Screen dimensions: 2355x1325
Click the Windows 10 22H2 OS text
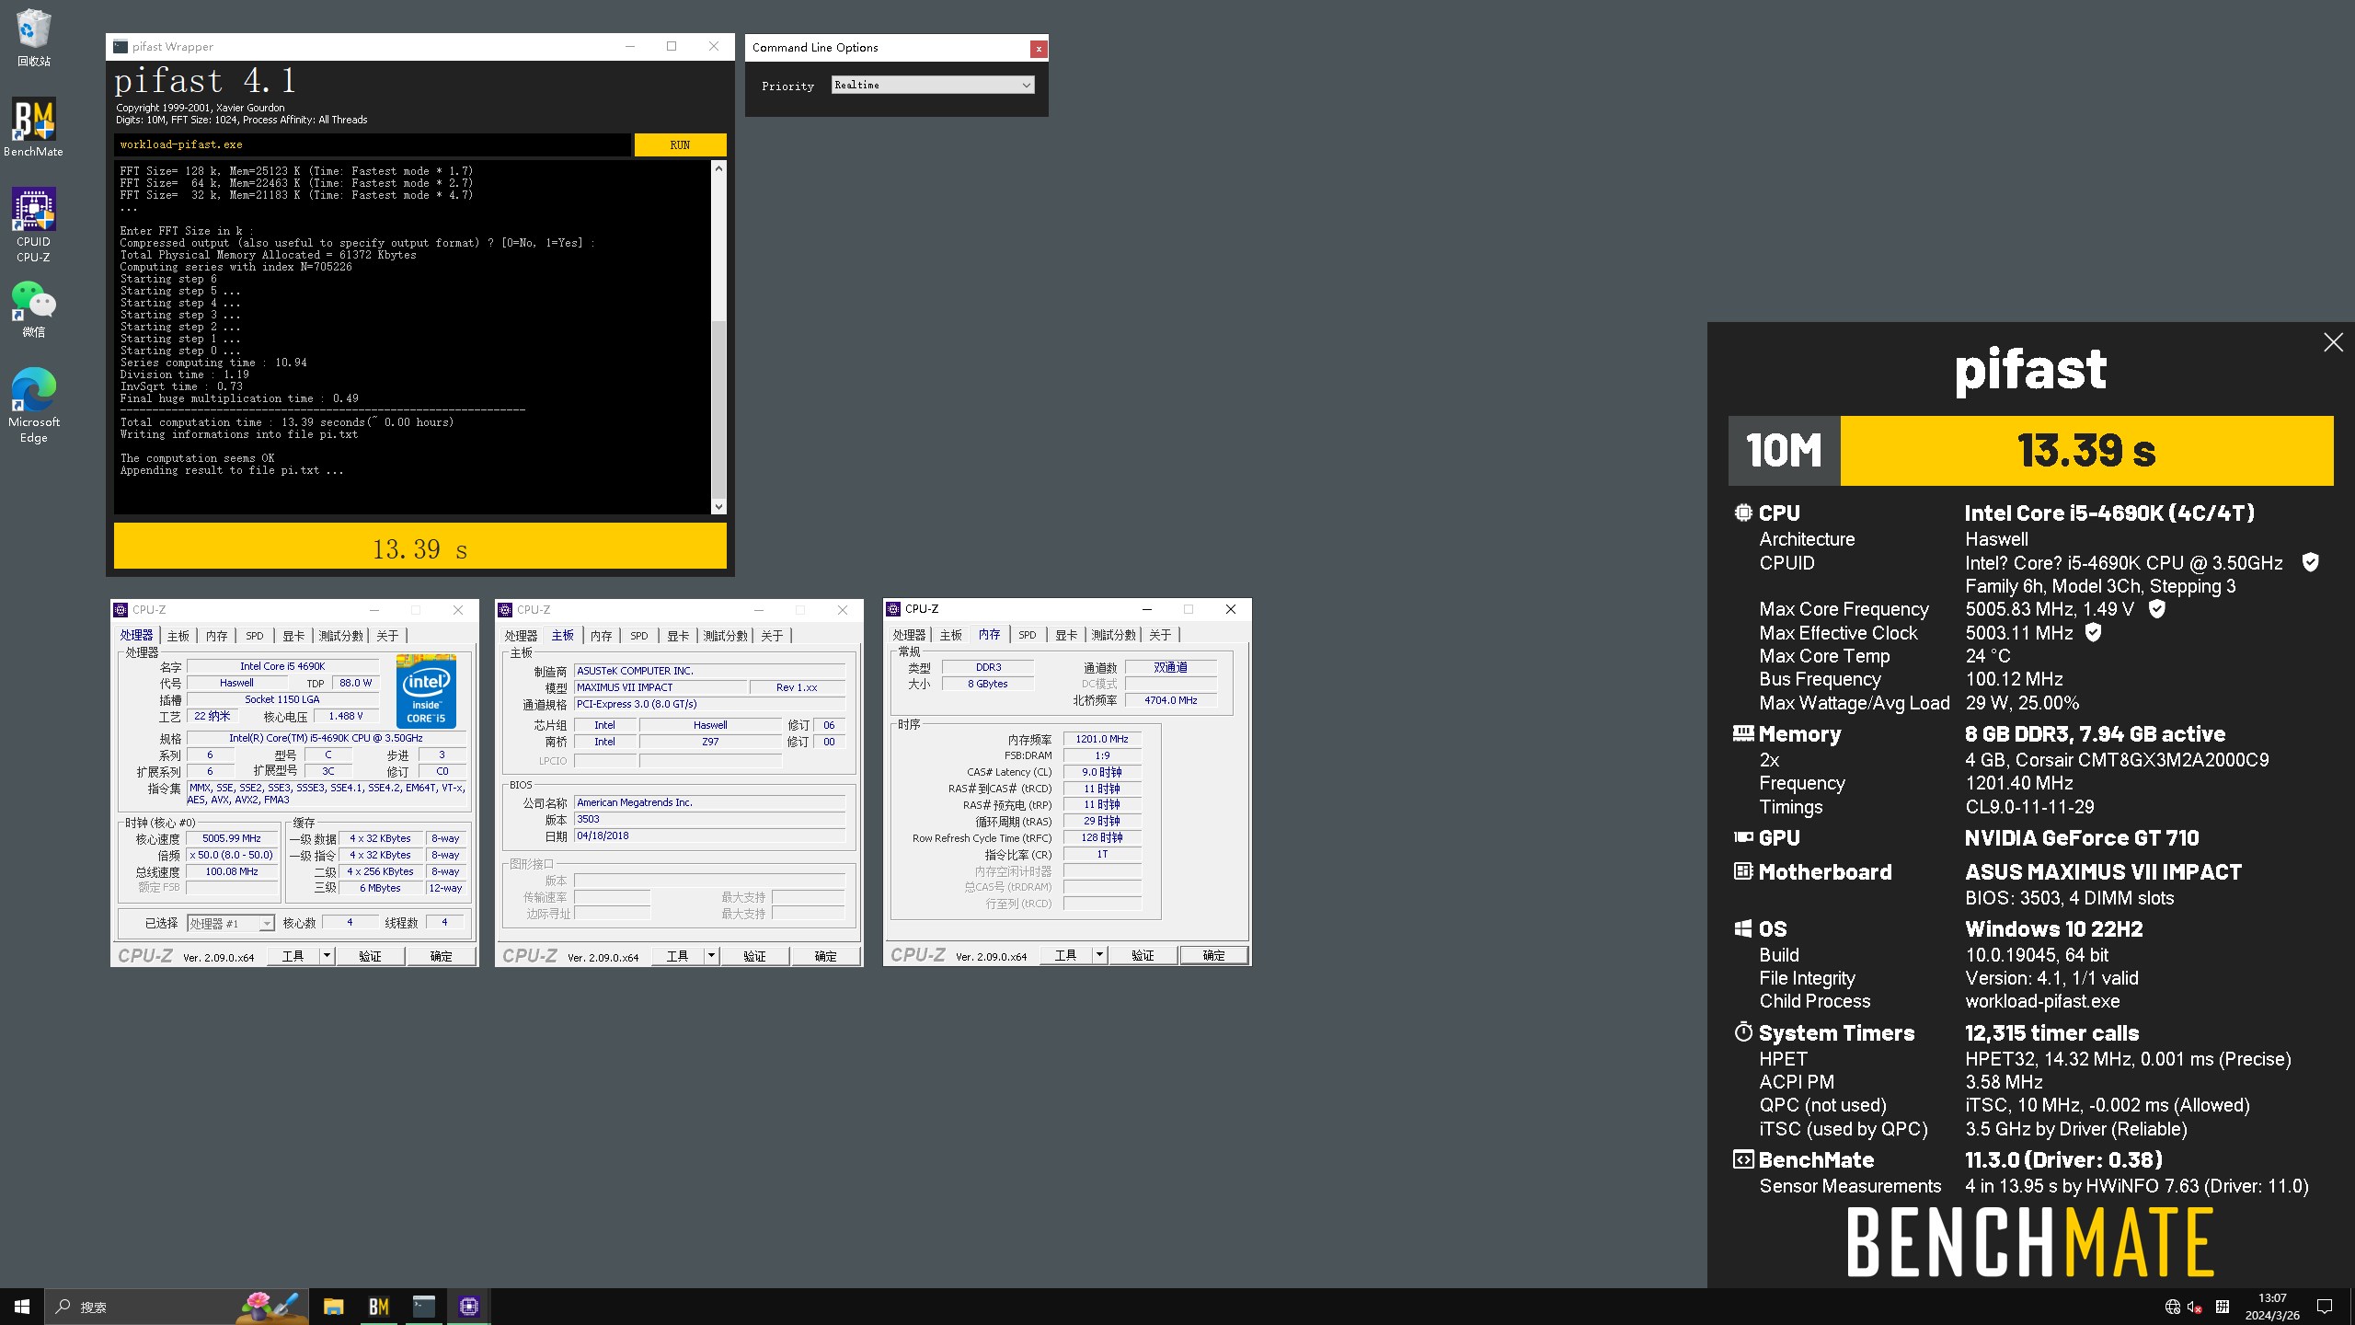point(2054,929)
